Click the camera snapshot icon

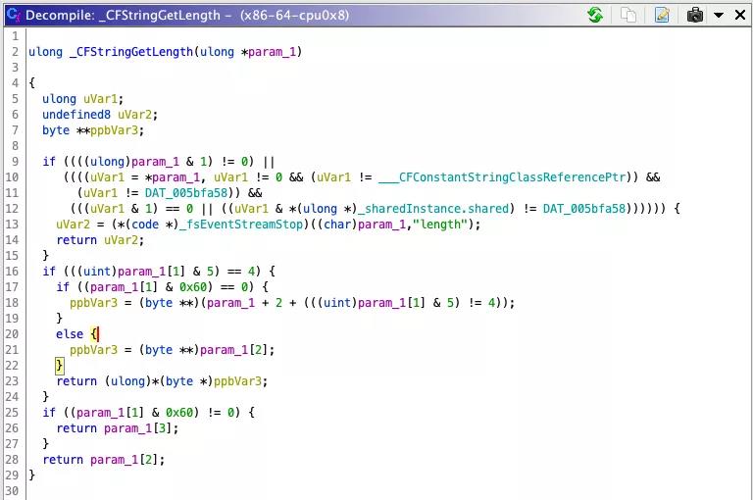(x=695, y=15)
